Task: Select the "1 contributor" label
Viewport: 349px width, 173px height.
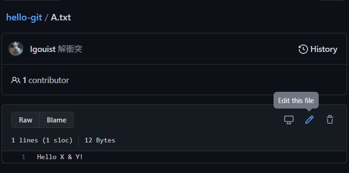Action: [46, 80]
